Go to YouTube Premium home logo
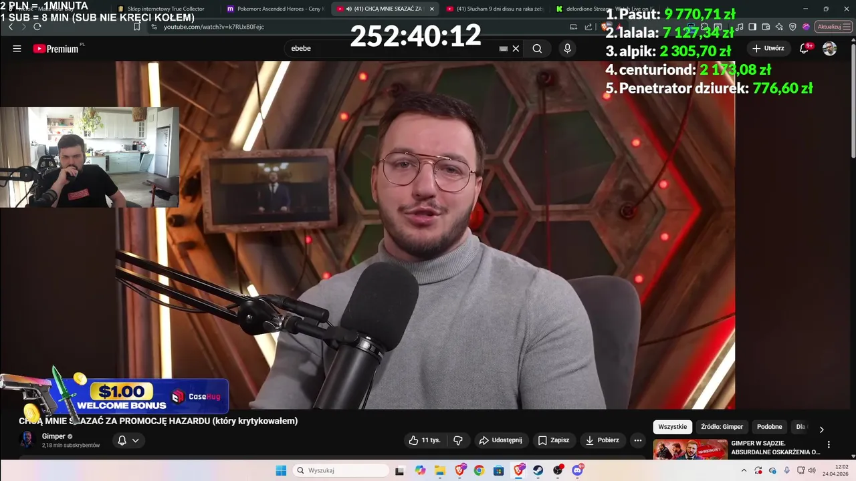 [x=56, y=49]
